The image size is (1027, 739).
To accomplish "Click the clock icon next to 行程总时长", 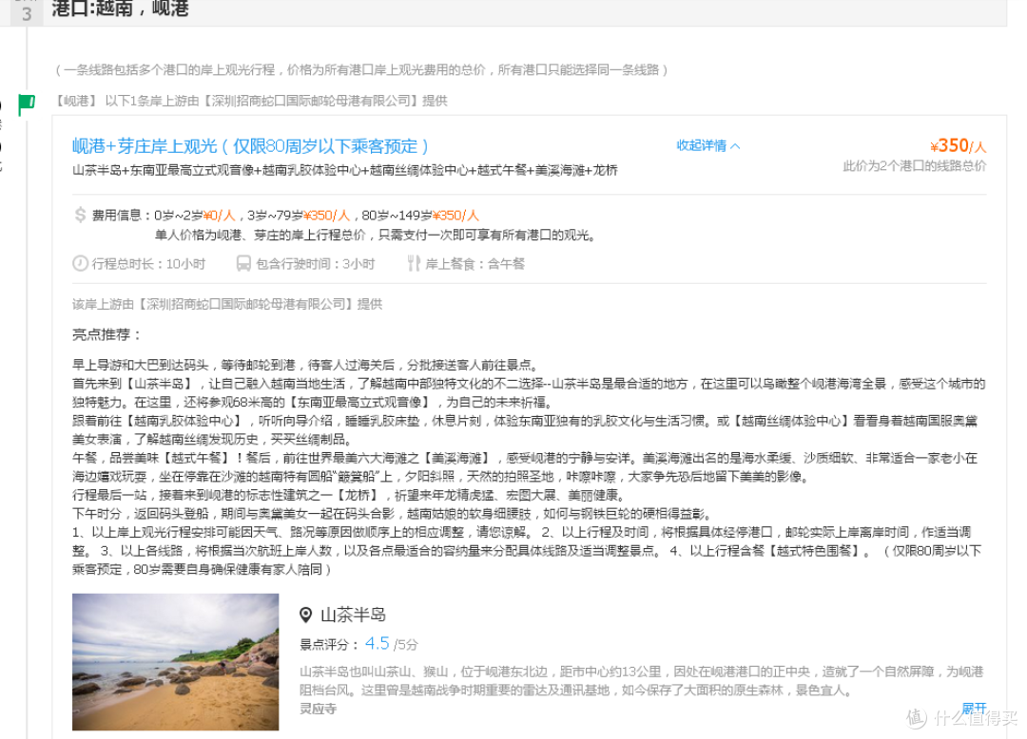I will pos(80,263).
